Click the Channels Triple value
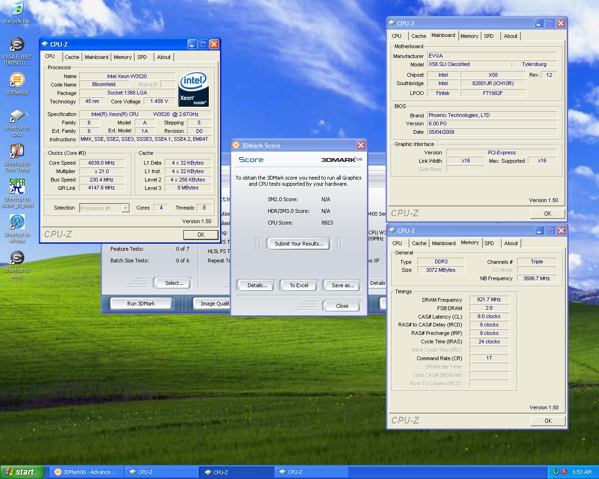Viewport: 599px width, 479px height. 537,261
